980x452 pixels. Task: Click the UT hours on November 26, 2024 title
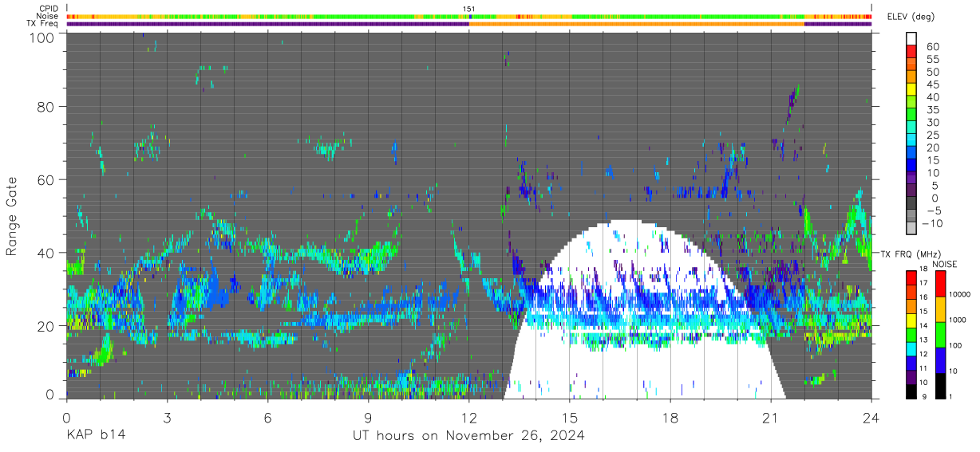point(469,436)
